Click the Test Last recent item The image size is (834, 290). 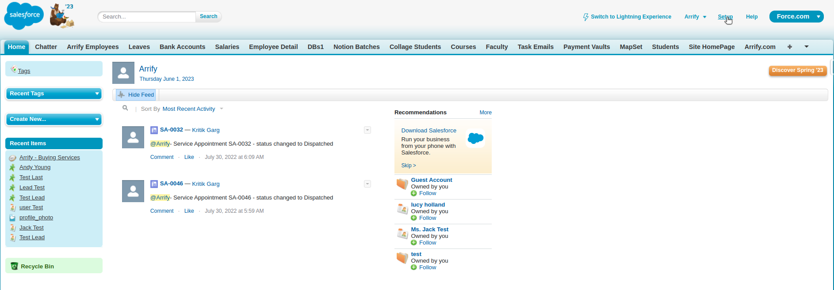31,177
